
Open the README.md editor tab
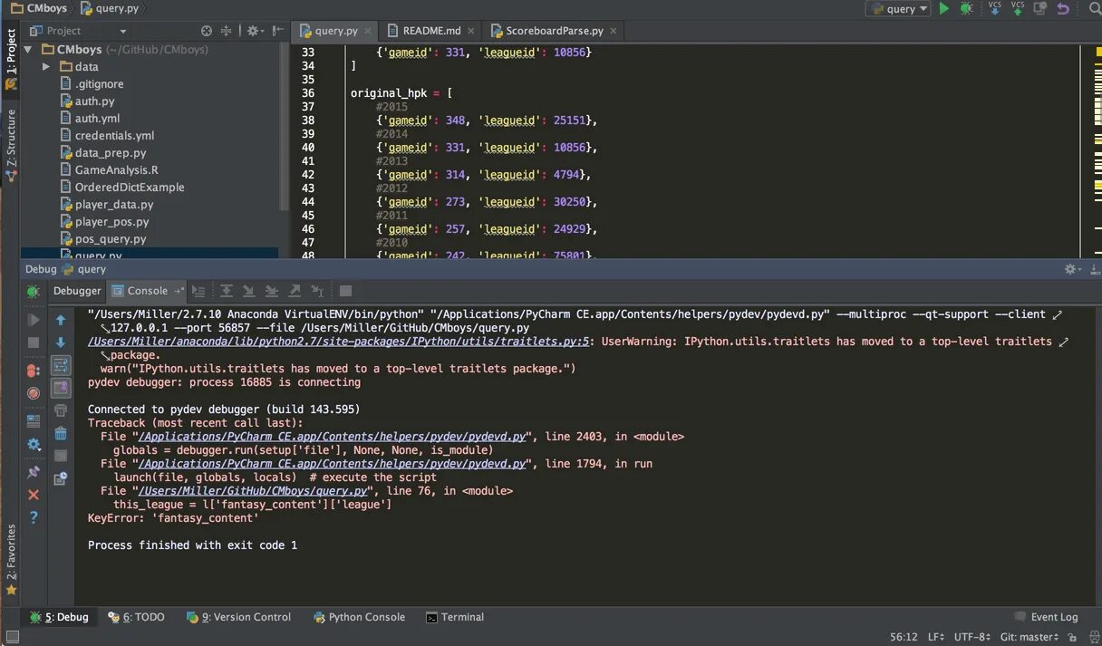pos(431,31)
